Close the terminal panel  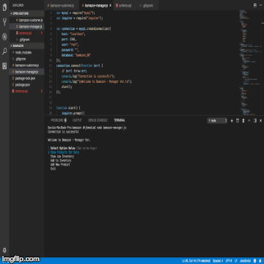[x=261, y=120]
